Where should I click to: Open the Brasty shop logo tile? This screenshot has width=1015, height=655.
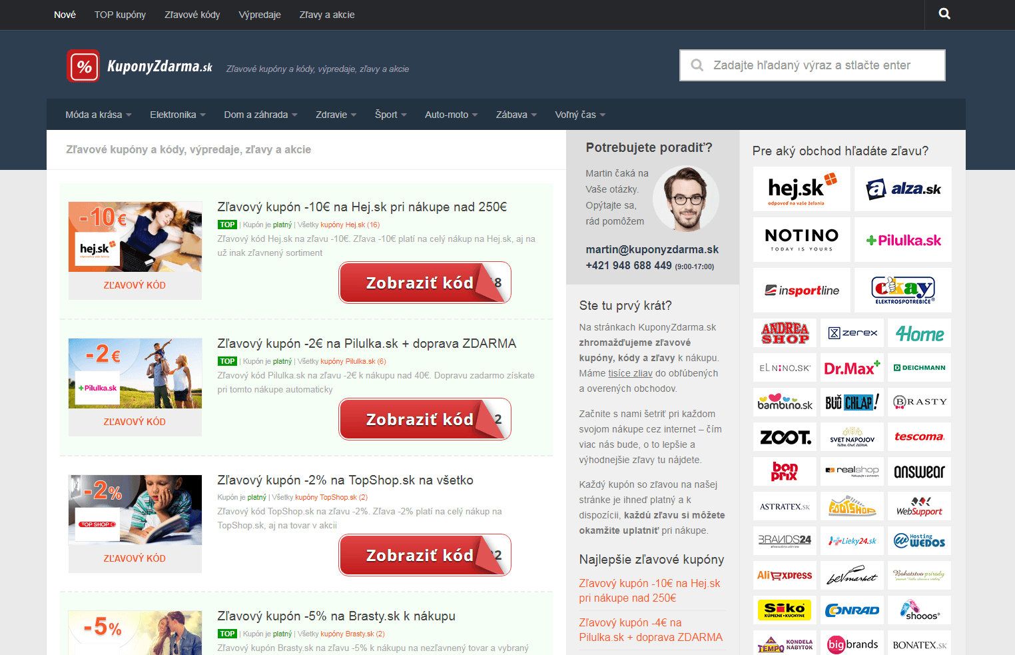(920, 402)
